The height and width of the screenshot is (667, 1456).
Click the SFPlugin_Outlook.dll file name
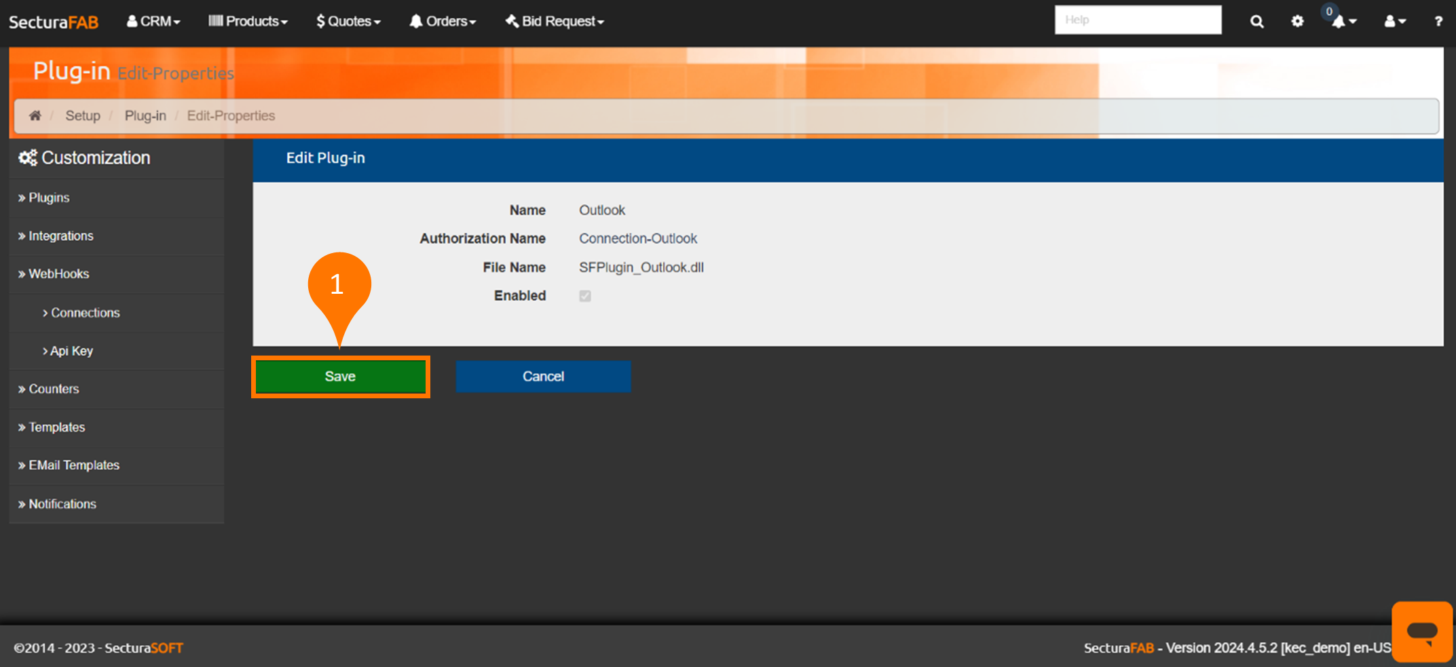641,267
